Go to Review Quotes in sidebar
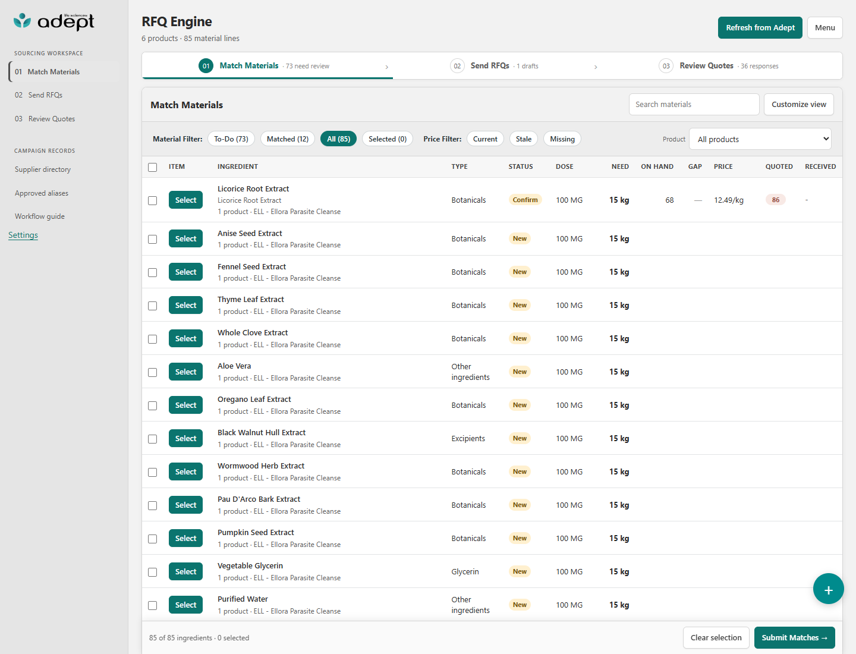Image resolution: width=856 pixels, height=654 pixels. pyautogui.click(x=52, y=119)
